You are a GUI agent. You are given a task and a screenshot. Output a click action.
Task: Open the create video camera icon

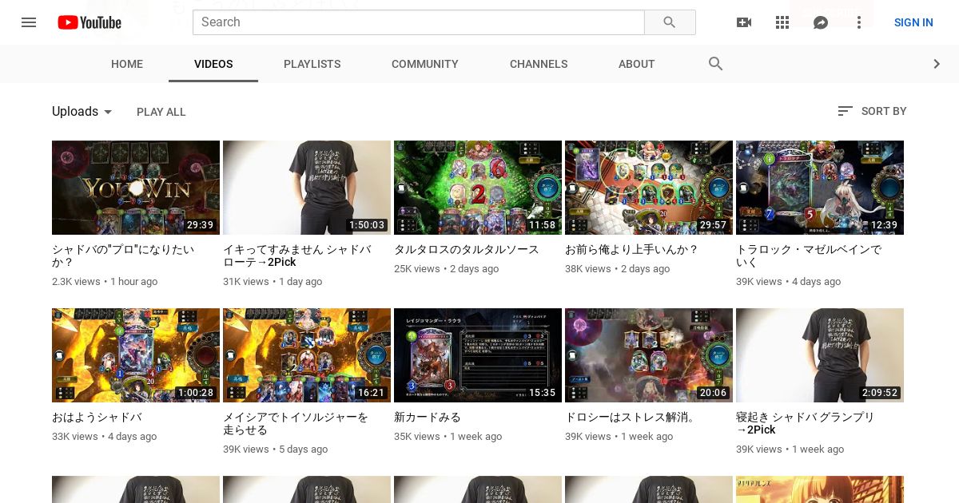(x=744, y=22)
